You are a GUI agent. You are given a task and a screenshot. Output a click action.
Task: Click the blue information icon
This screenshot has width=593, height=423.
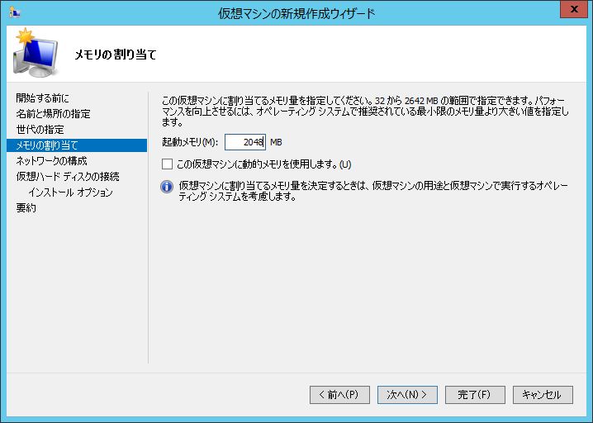click(167, 187)
